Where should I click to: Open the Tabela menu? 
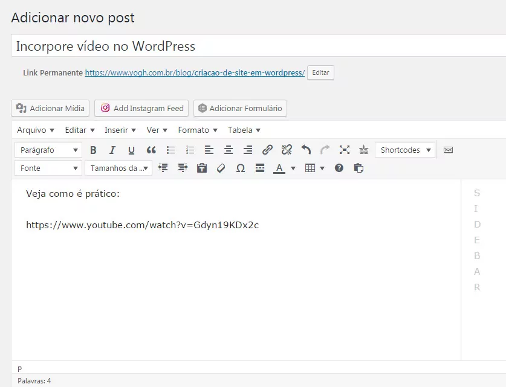(x=244, y=130)
